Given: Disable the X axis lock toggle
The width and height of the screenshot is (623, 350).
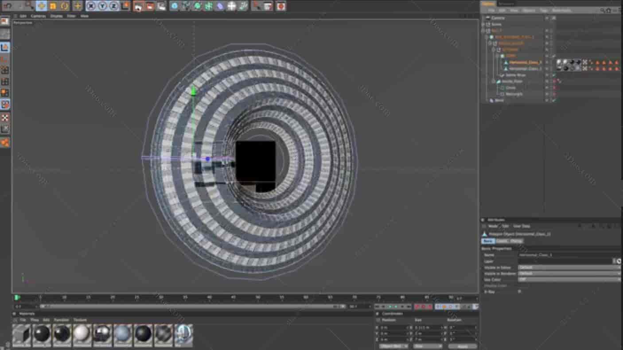Looking at the screenshot, I should [91, 6].
